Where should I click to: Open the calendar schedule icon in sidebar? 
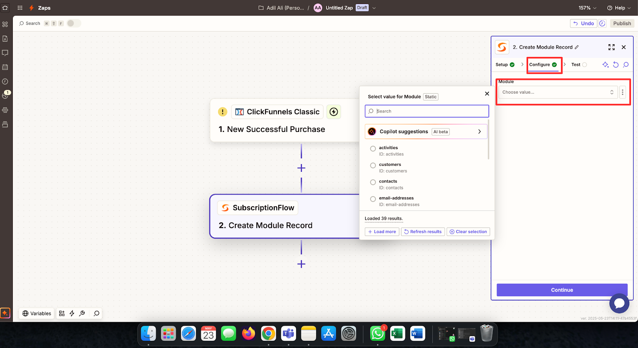(x=5, y=67)
